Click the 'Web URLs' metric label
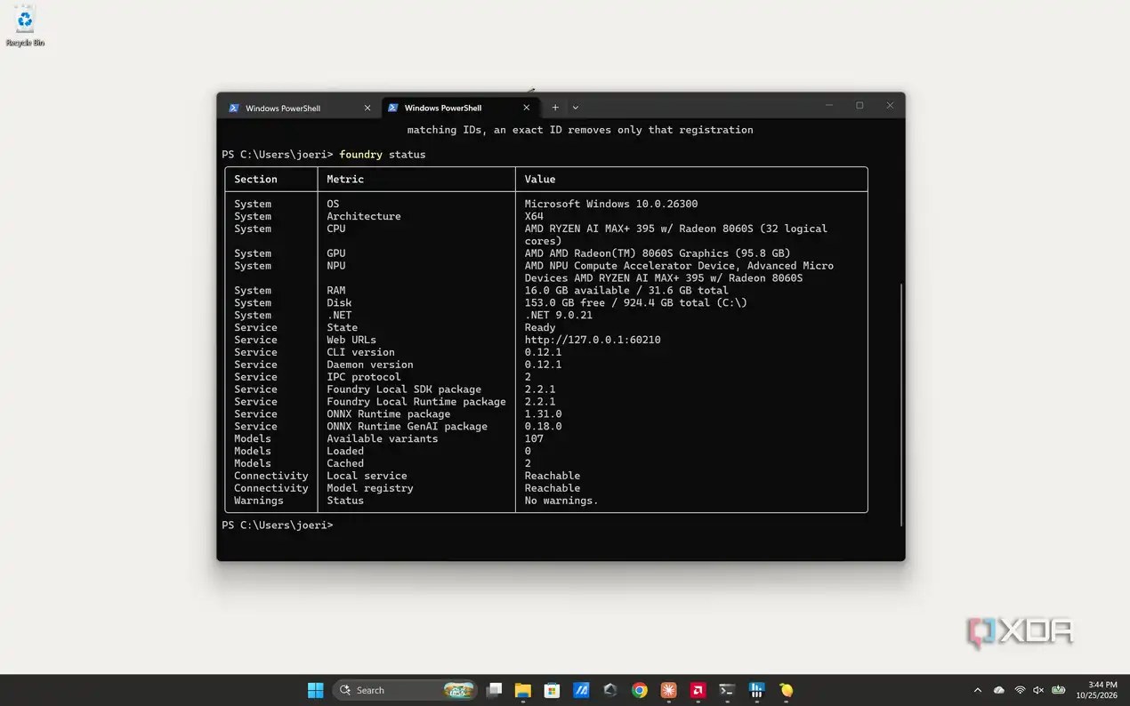This screenshot has height=706, width=1130. pyautogui.click(x=351, y=341)
